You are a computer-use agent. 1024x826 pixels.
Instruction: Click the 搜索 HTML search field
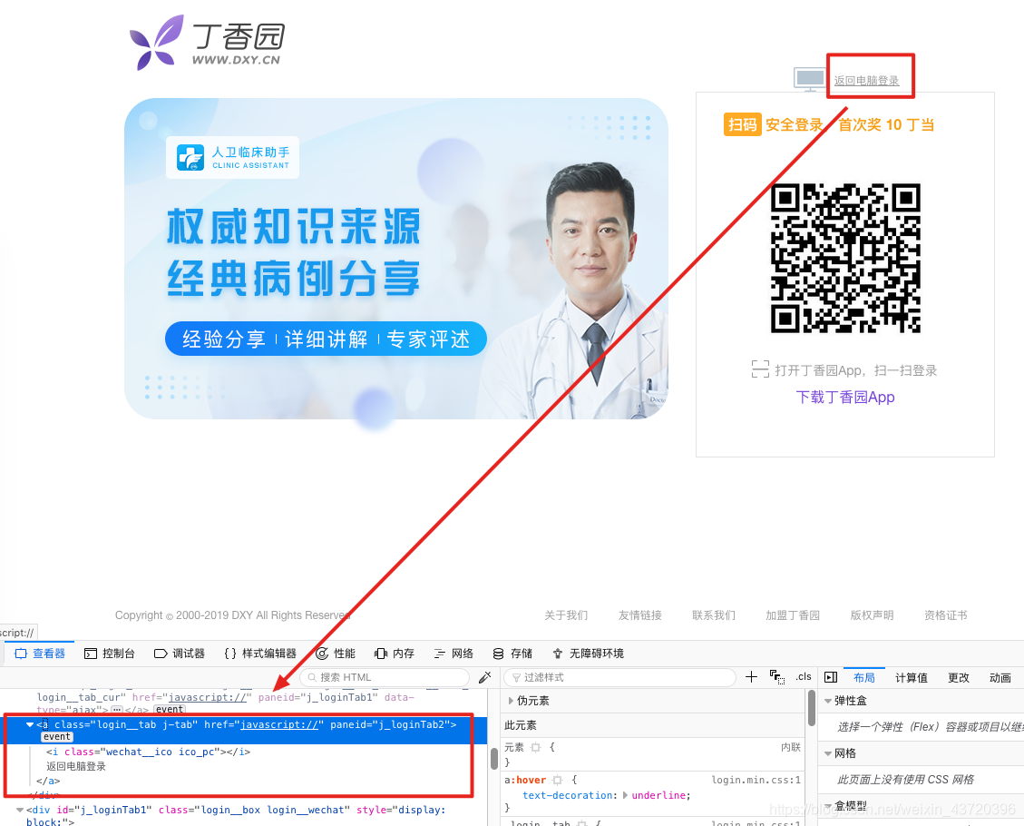[385, 677]
